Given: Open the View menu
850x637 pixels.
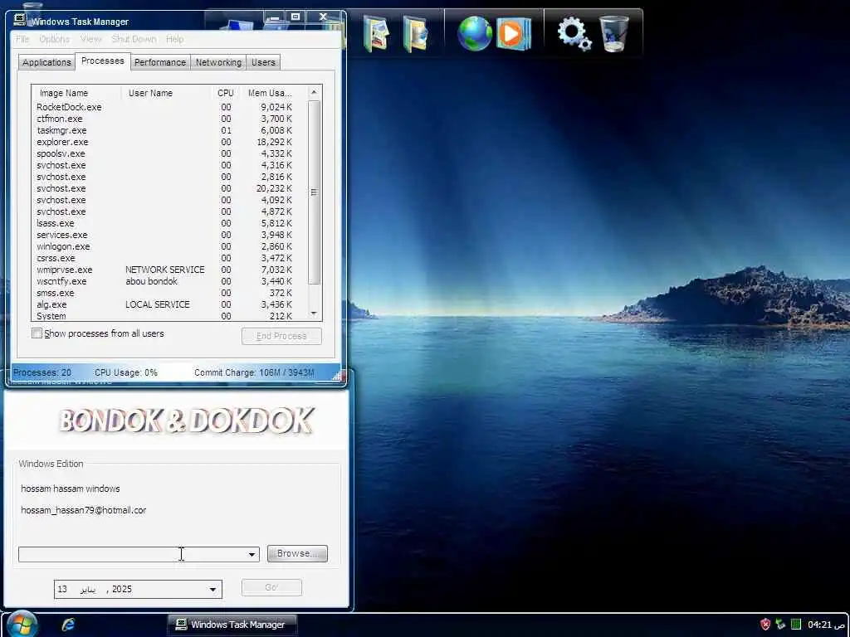Looking at the screenshot, I should [90, 39].
